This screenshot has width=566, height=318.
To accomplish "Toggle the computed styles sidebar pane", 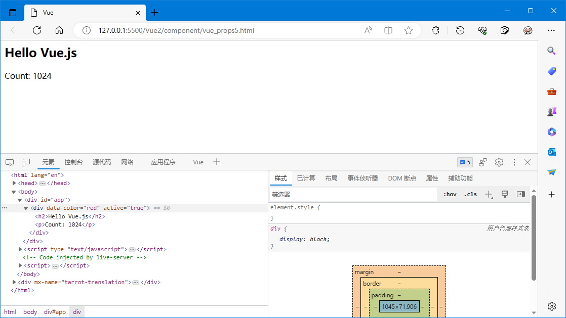I will 520,194.
